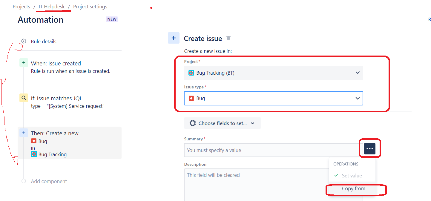Viewport: 431px width, 201px height.
Task: Select the Rule details row
Action: pyautogui.click(x=70, y=42)
